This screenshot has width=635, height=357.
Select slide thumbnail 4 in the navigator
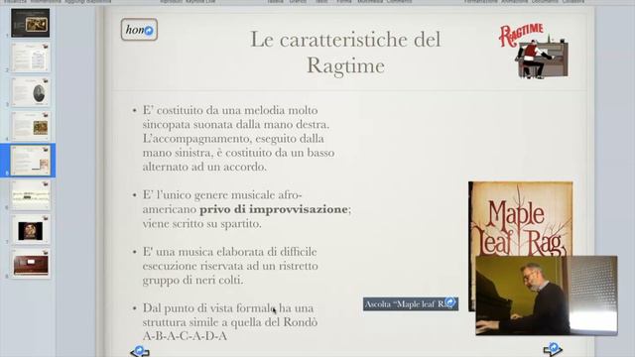point(31,127)
